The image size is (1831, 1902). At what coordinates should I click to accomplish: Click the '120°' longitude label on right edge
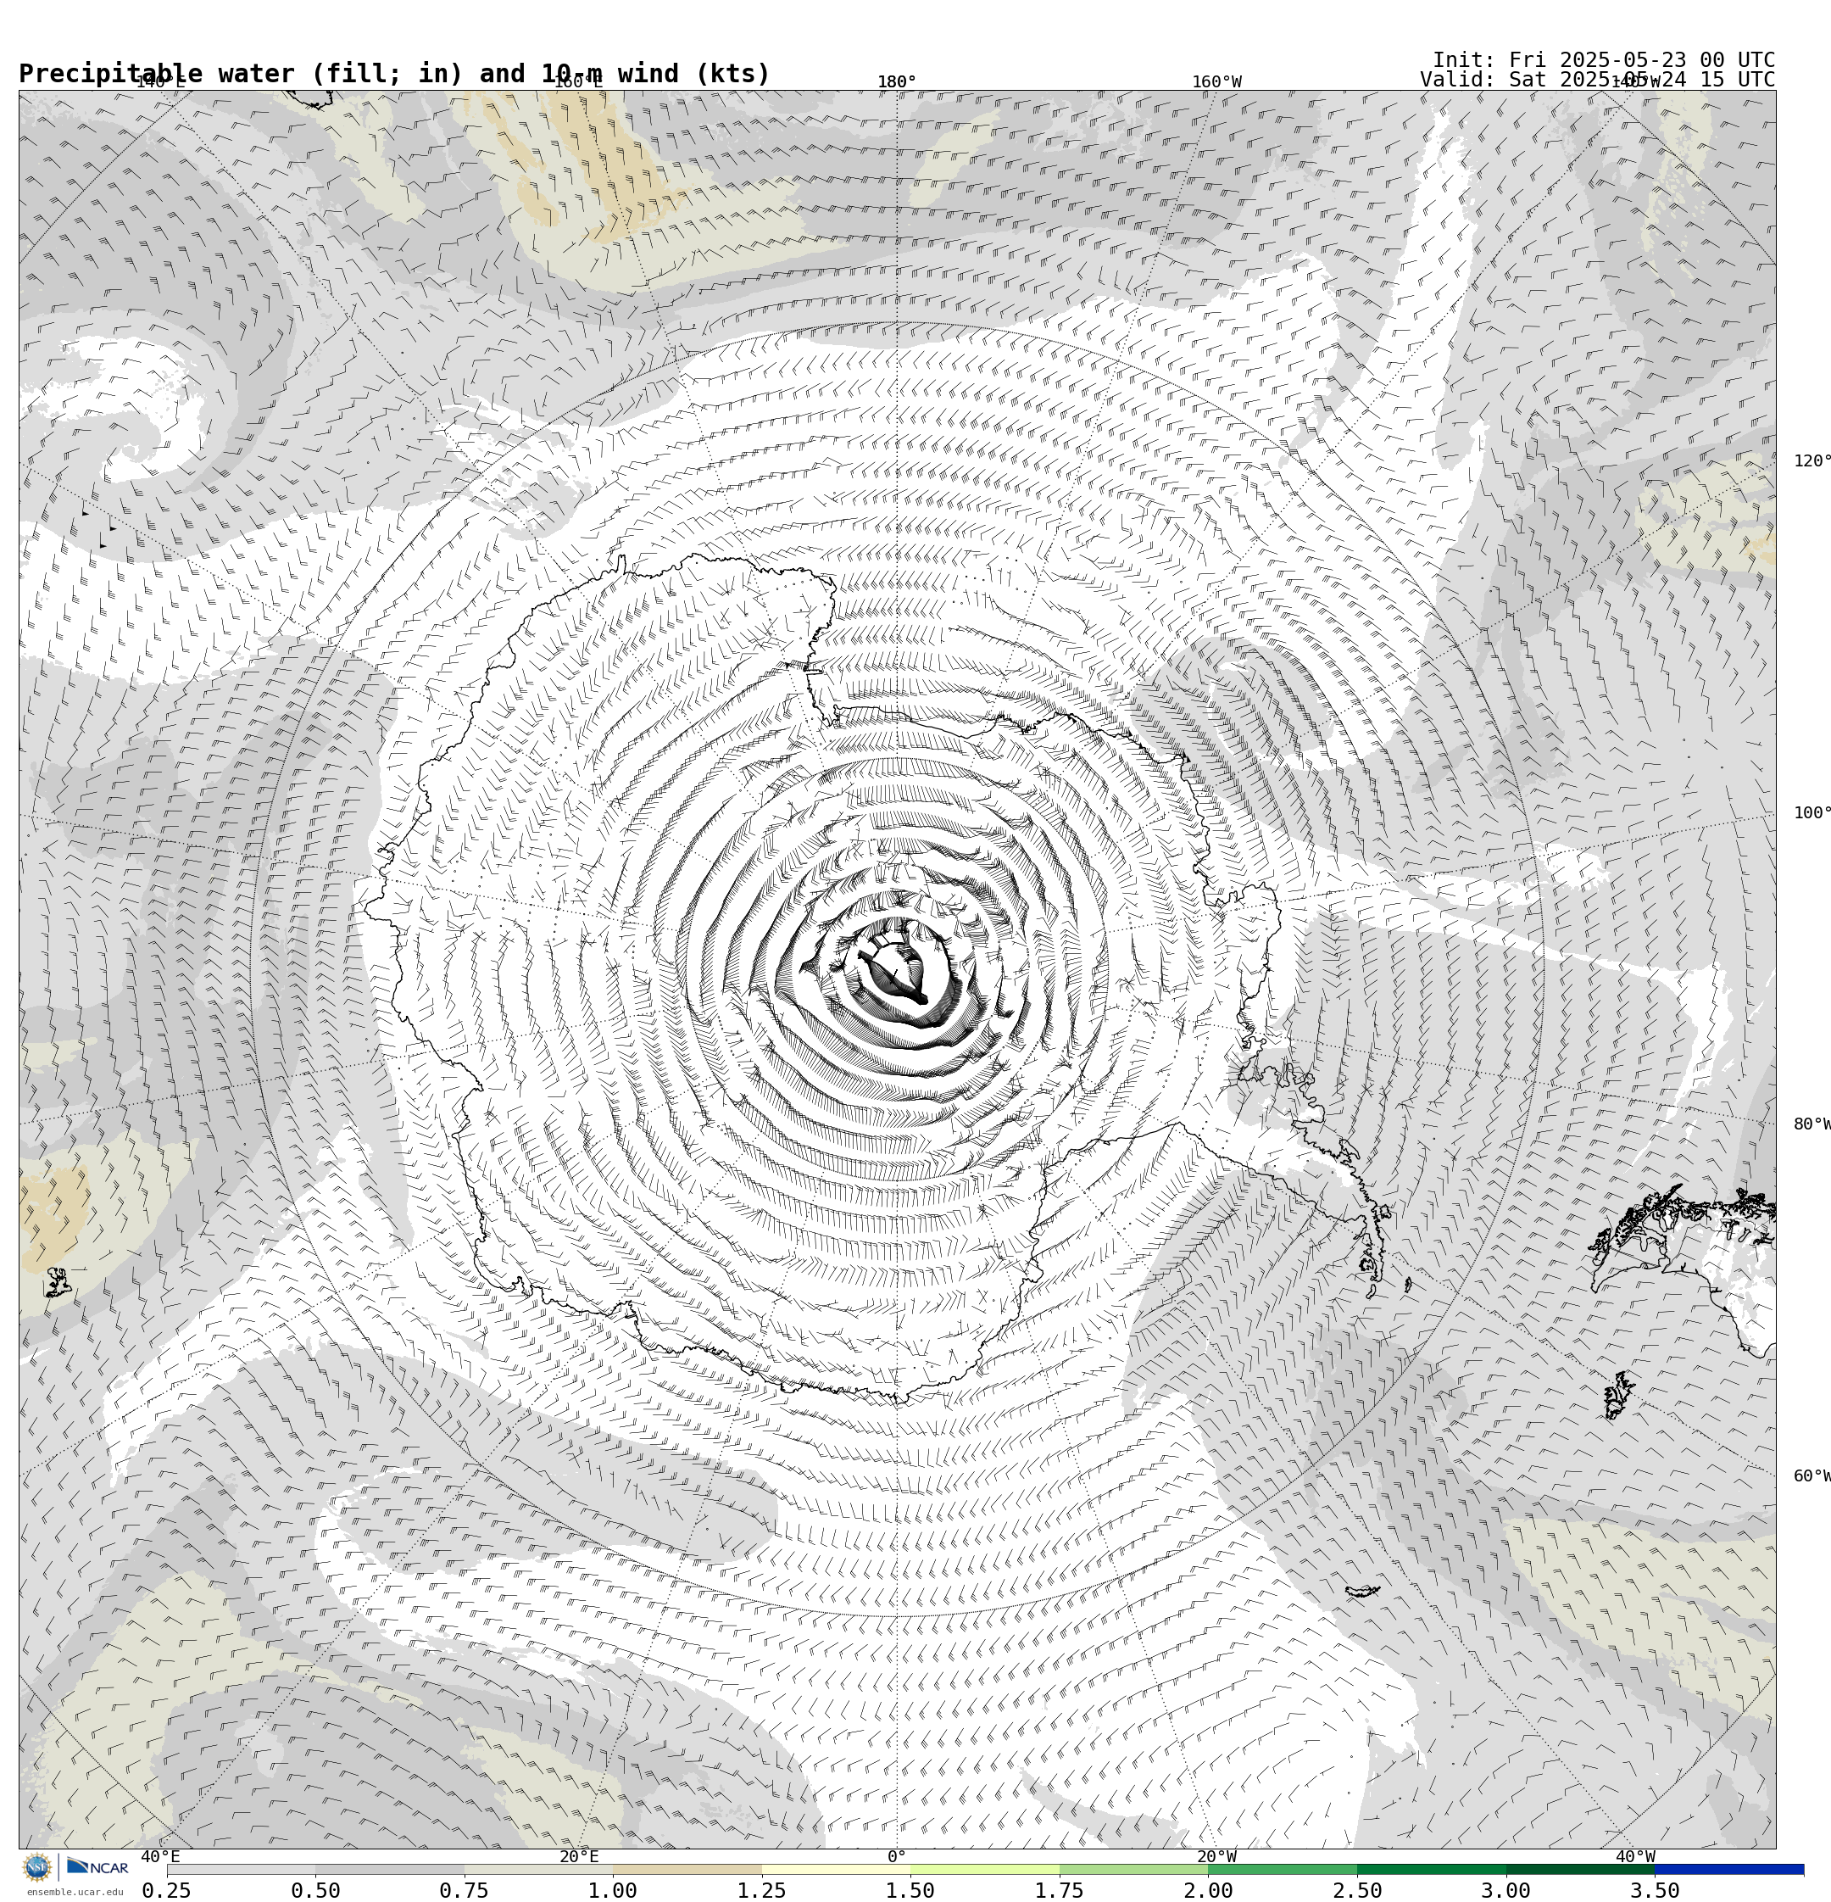pos(1812,461)
